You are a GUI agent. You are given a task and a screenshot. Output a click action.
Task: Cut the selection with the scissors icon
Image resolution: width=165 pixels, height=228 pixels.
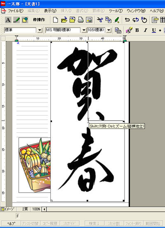click(x=100, y=20)
